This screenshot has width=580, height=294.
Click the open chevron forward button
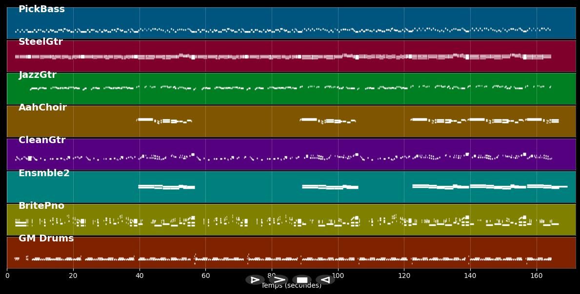(x=279, y=280)
